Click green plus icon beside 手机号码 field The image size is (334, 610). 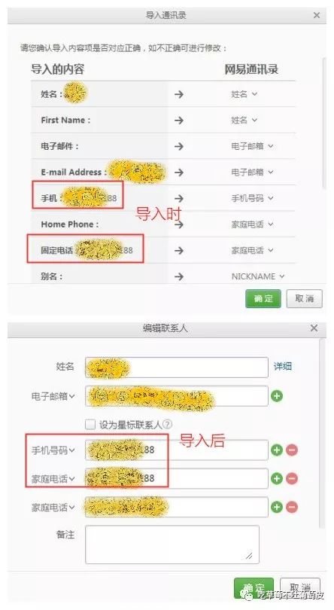[277, 450]
